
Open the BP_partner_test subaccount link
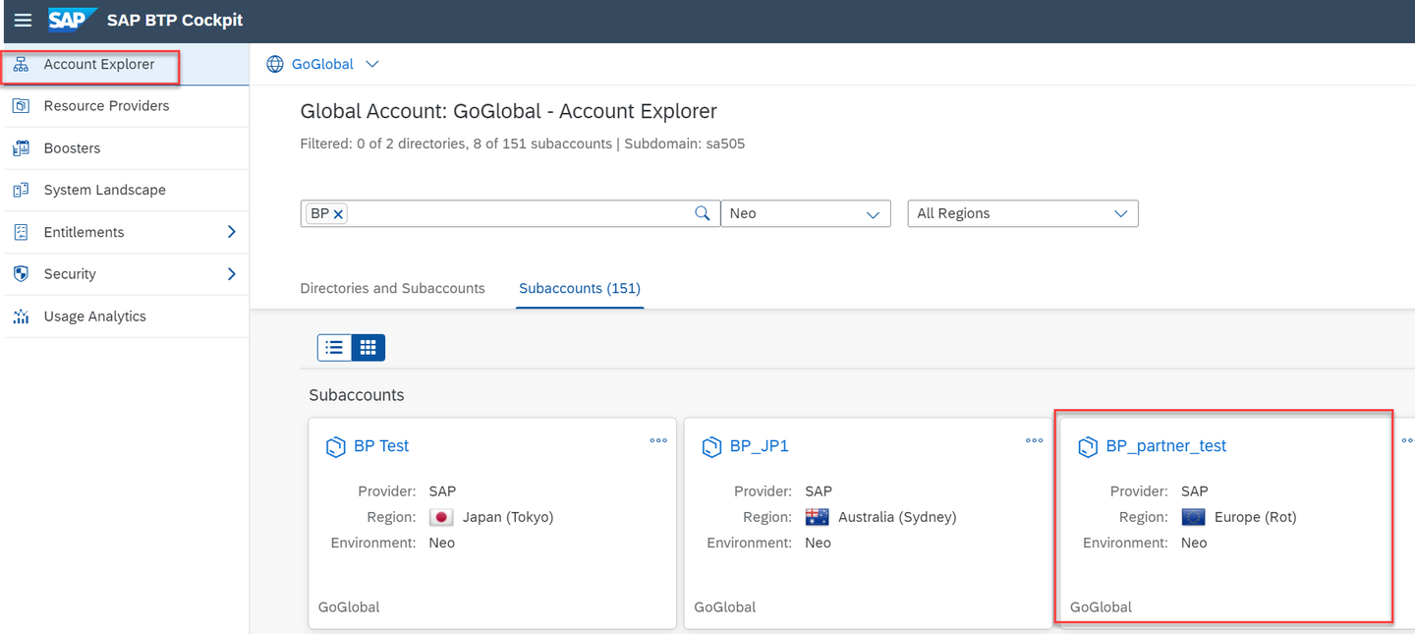(1166, 446)
